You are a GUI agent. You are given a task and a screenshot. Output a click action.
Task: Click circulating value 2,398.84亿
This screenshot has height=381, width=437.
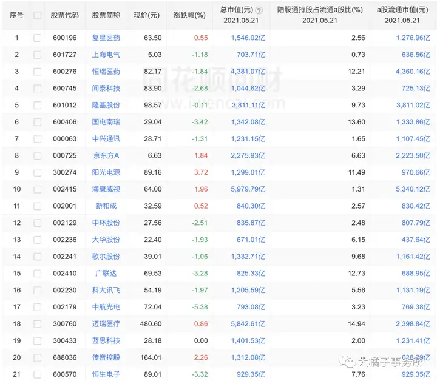point(413,324)
